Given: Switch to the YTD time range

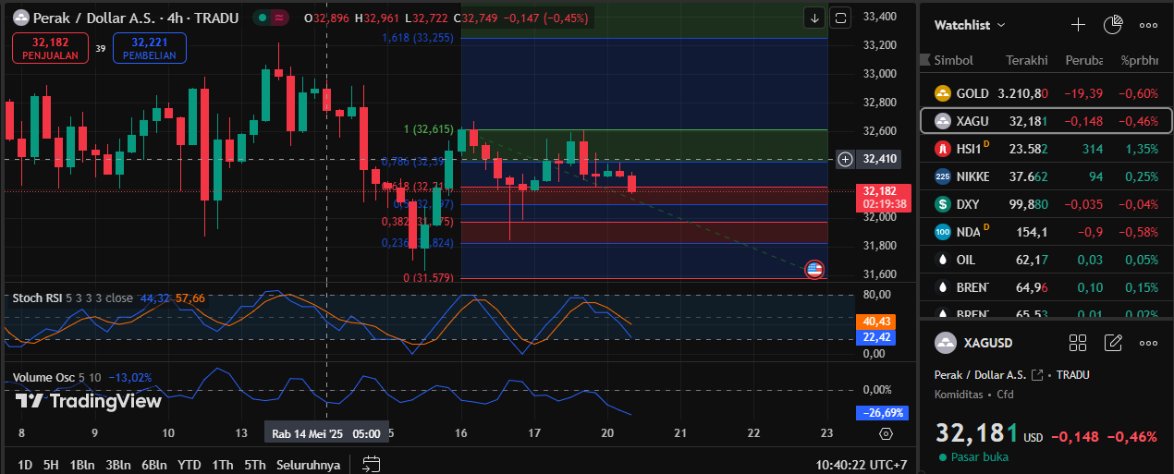Looking at the screenshot, I should click(190, 464).
